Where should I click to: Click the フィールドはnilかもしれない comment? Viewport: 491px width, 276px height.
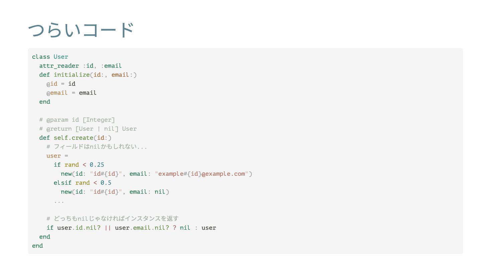point(97,147)
